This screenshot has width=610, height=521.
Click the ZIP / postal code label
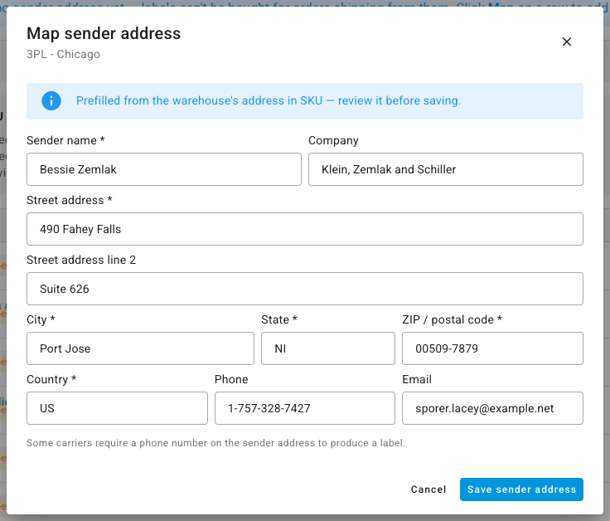[x=452, y=319]
